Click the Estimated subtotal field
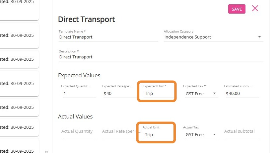The image size is (274, 153). point(241,94)
